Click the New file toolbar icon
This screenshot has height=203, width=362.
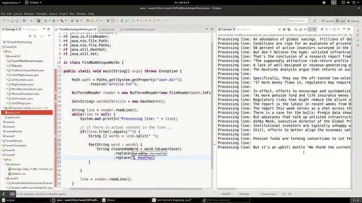pyautogui.click(x=4, y=21)
